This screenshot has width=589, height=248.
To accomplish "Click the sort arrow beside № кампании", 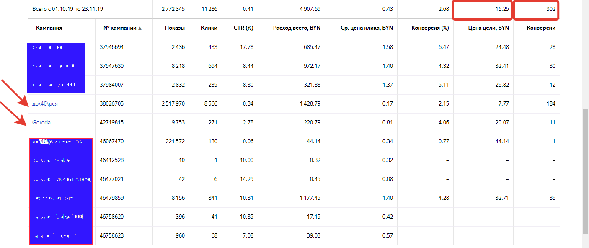I will (x=140, y=28).
